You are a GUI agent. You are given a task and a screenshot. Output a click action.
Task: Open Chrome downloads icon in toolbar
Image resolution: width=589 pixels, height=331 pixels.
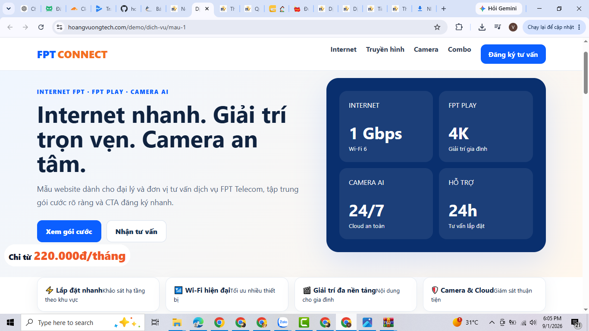(x=482, y=27)
